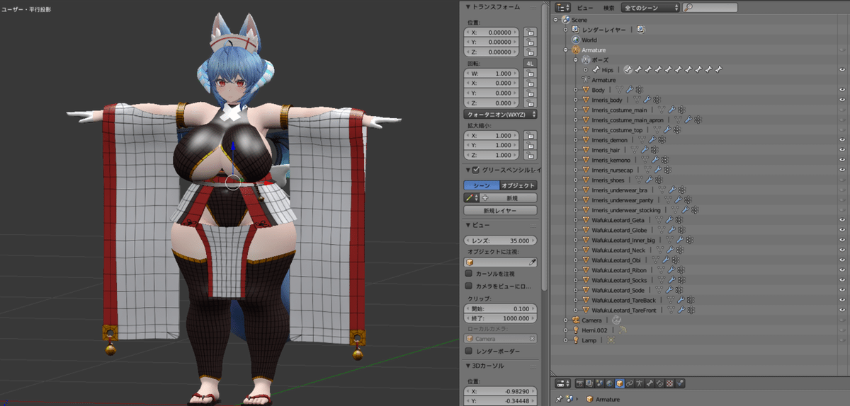
Task: Open the Render properties tab (camera icon)
Action: coord(580,383)
